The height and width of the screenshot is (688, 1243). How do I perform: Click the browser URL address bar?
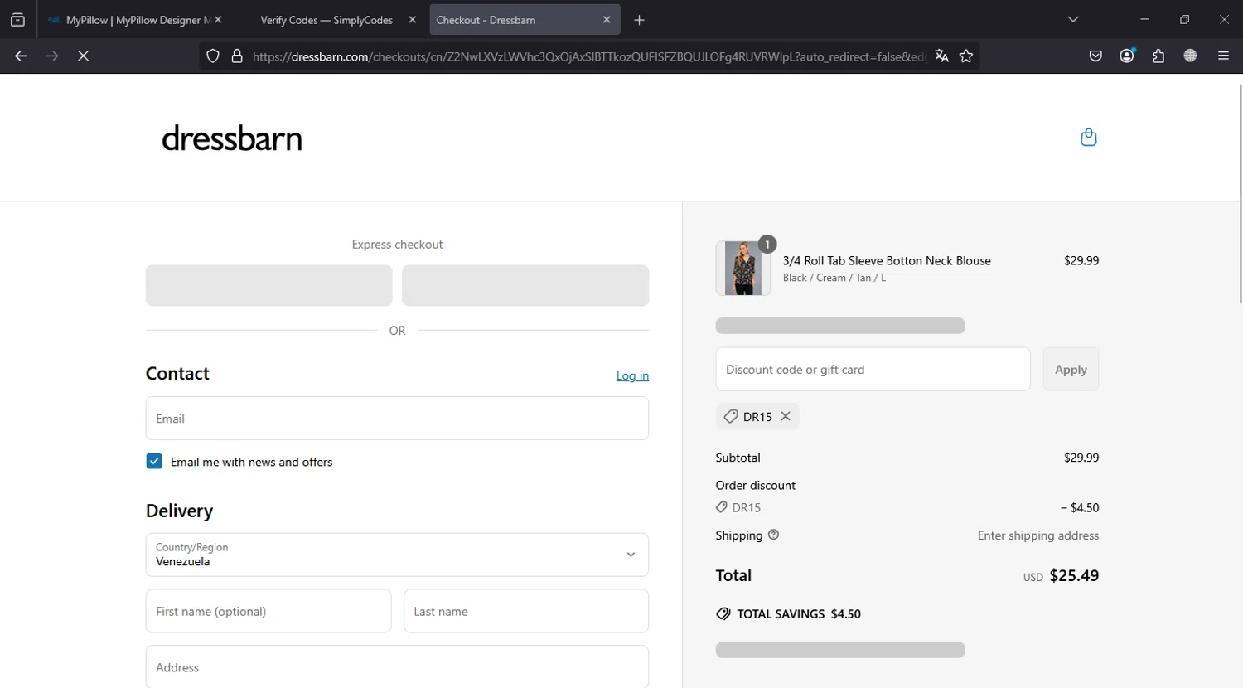tap(588, 56)
